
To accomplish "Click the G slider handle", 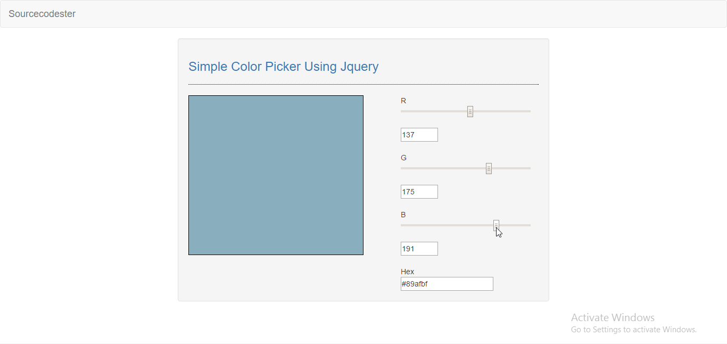I will pyautogui.click(x=489, y=168).
